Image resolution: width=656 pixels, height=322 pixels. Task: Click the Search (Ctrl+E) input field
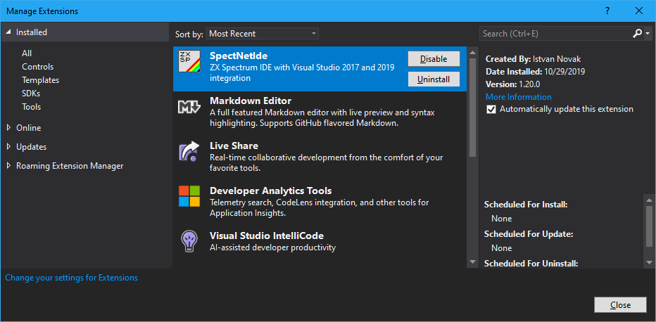[x=555, y=34]
